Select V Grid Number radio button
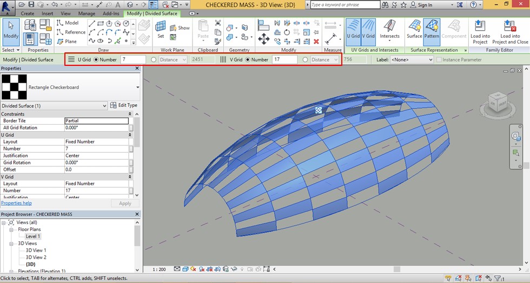Image resolution: width=530 pixels, height=283 pixels. (x=248, y=60)
